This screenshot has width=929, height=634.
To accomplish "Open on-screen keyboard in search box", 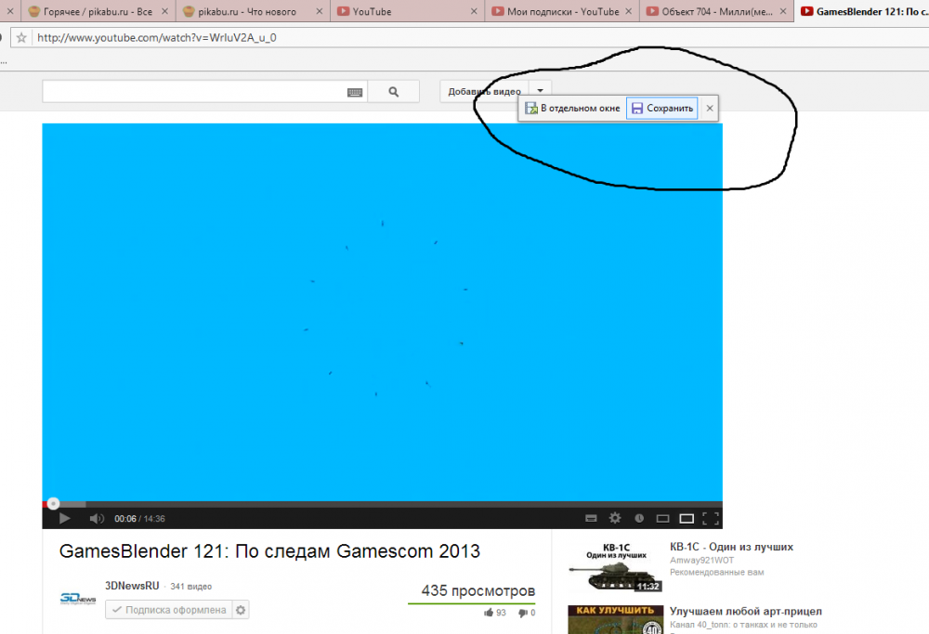I will [x=355, y=92].
